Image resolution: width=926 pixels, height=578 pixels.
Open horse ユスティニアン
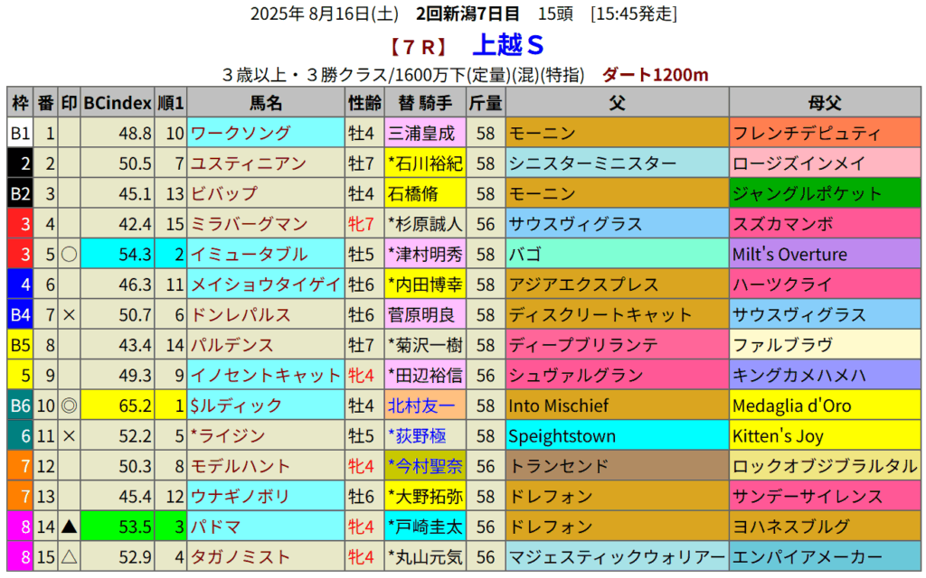coord(247,163)
